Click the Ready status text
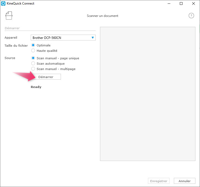Viewport: 200px width, 187px height. (x=36, y=87)
